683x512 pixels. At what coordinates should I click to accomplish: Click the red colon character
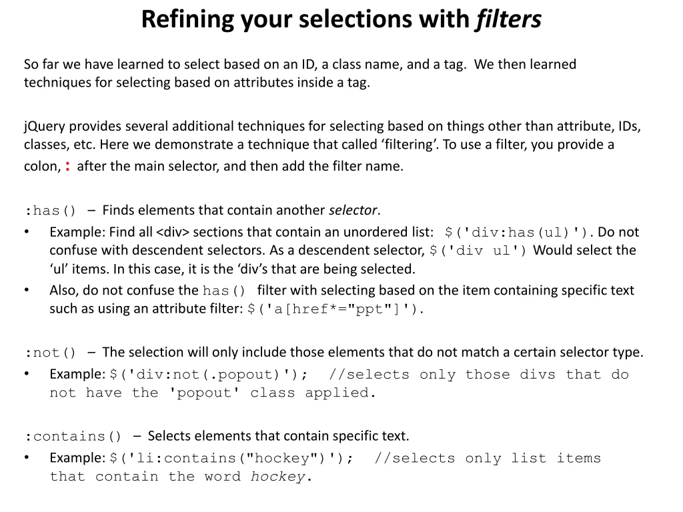(x=68, y=166)
